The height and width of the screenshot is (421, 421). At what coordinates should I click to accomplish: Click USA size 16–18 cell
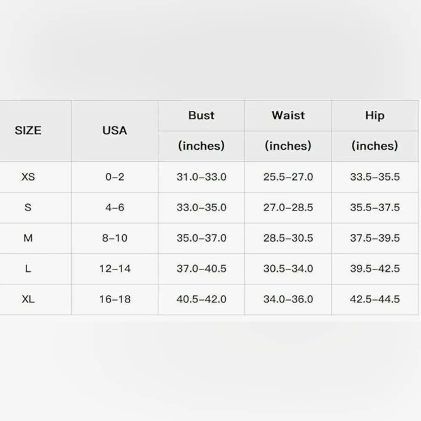[115, 299]
